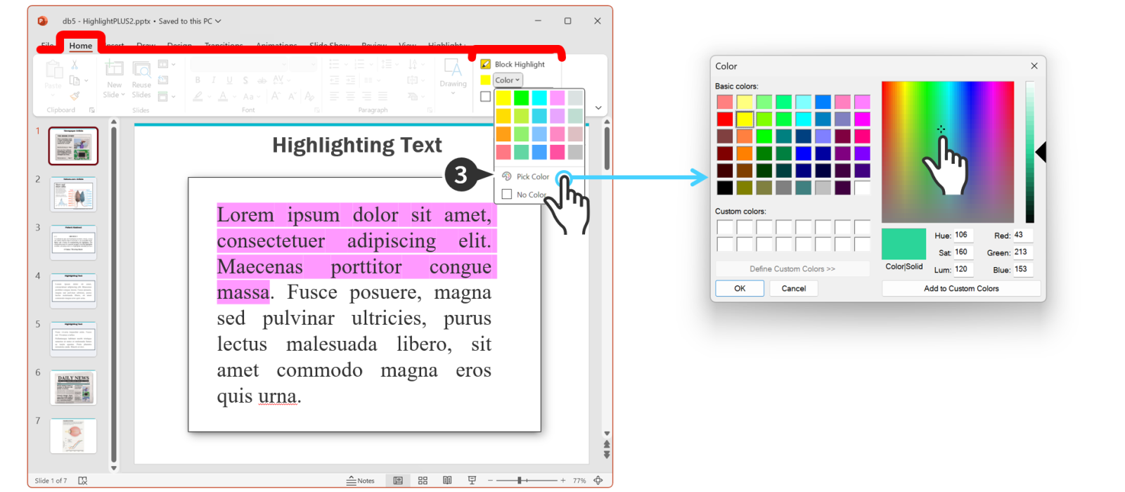This screenshot has width=1125, height=492.
Task: Expand the Color dropdown under Block Highlight
Action: [x=508, y=80]
